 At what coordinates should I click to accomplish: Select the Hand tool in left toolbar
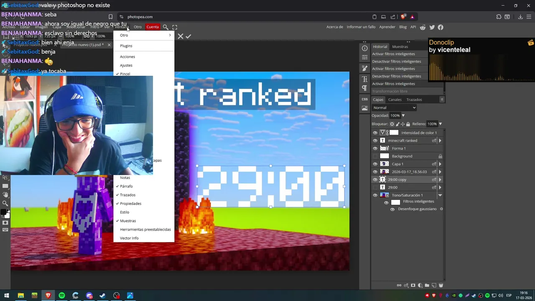tap(5, 194)
